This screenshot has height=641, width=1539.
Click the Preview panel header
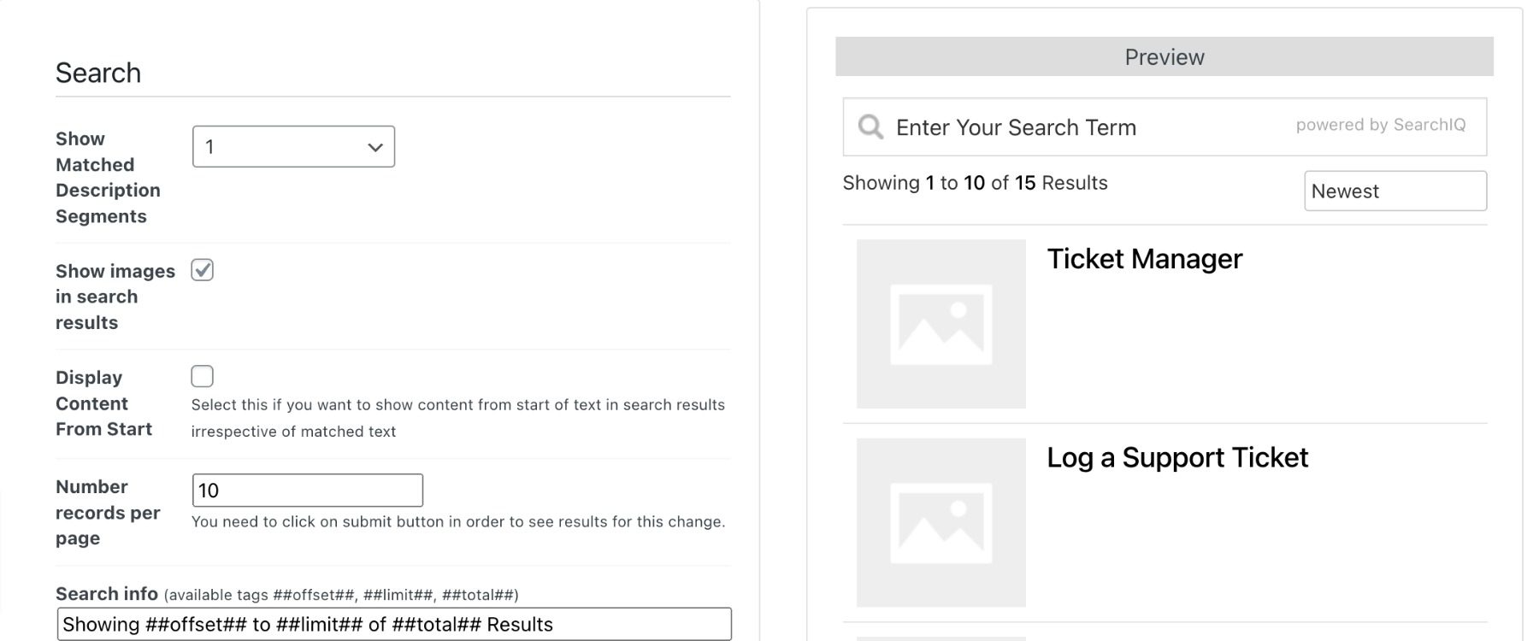[x=1163, y=56]
